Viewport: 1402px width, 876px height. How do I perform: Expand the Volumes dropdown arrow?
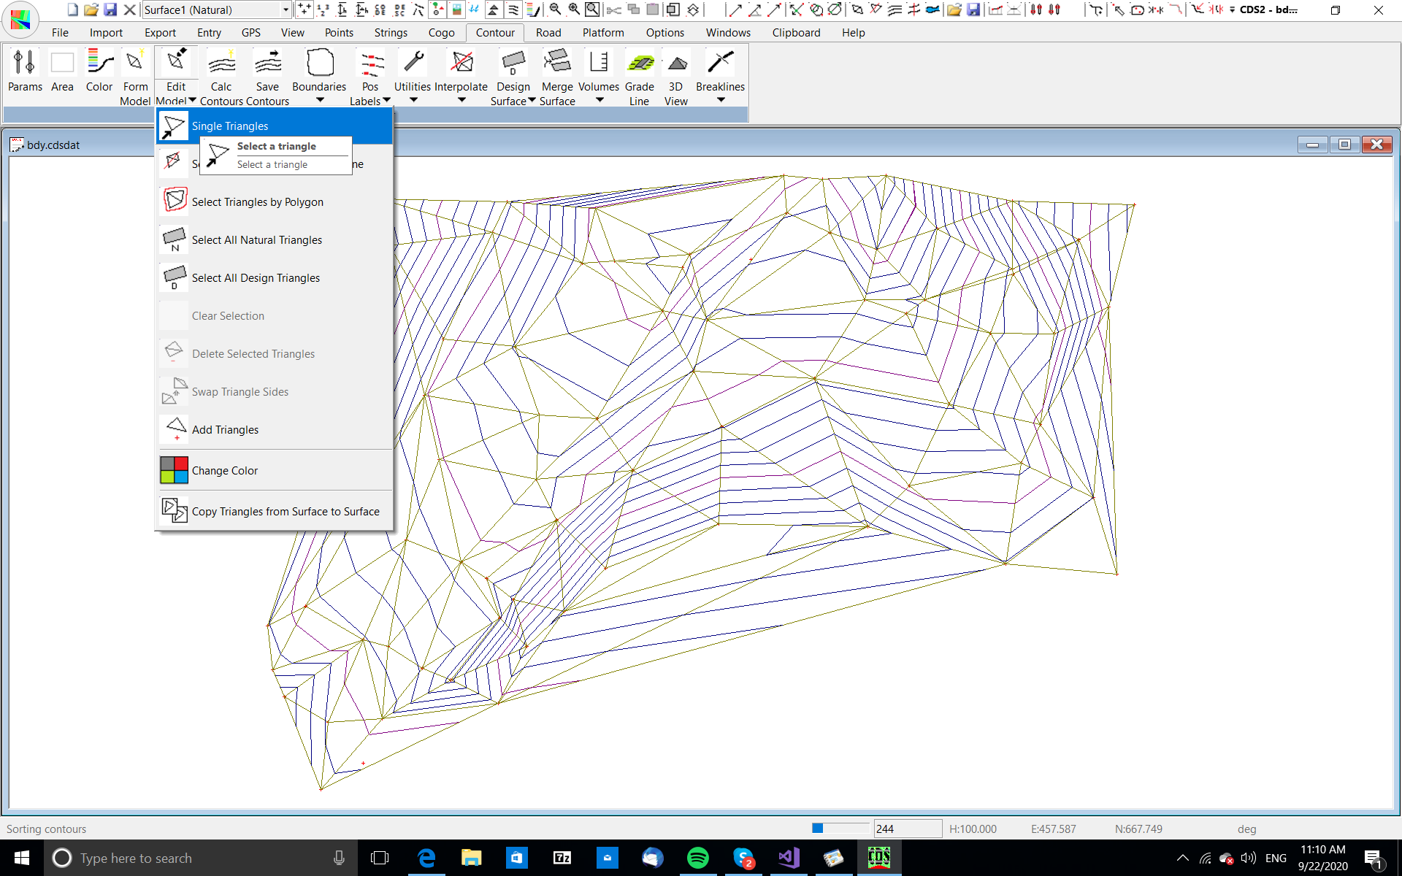600,100
